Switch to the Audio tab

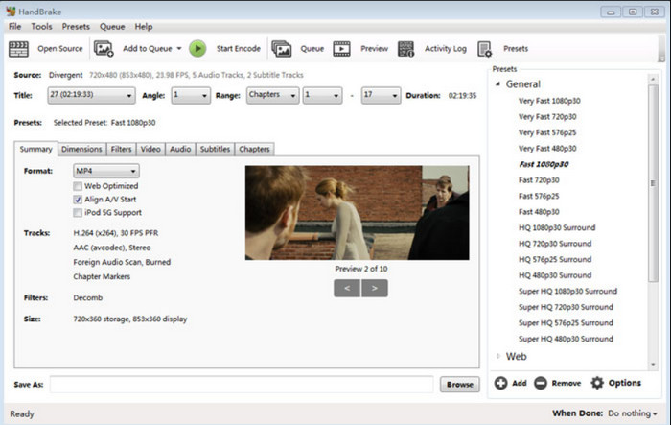pyautogui.click(x=180, y=149)
